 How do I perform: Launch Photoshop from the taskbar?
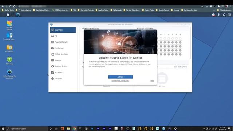pos(92,128)
